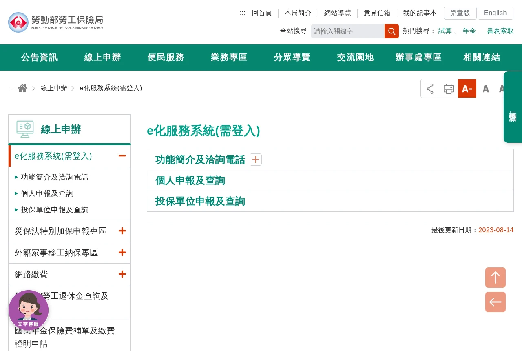Open the 文字客服 chat avatar
Screen dimensions: 522x351
[29, 310]
